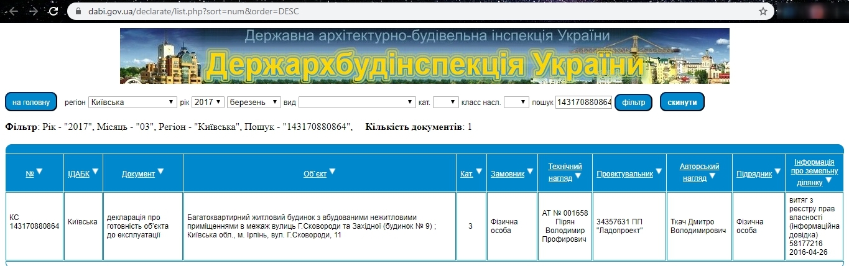Click the sort arrow next to Об'єкт
This screenshot has width=849, height=266.
tap(332, 172)
